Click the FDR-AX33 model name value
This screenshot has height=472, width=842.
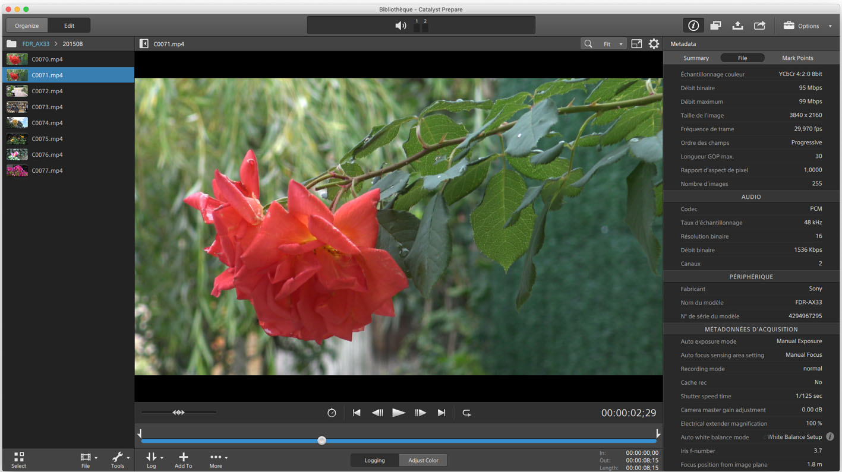pyautogui.click(x=809, y=302)
